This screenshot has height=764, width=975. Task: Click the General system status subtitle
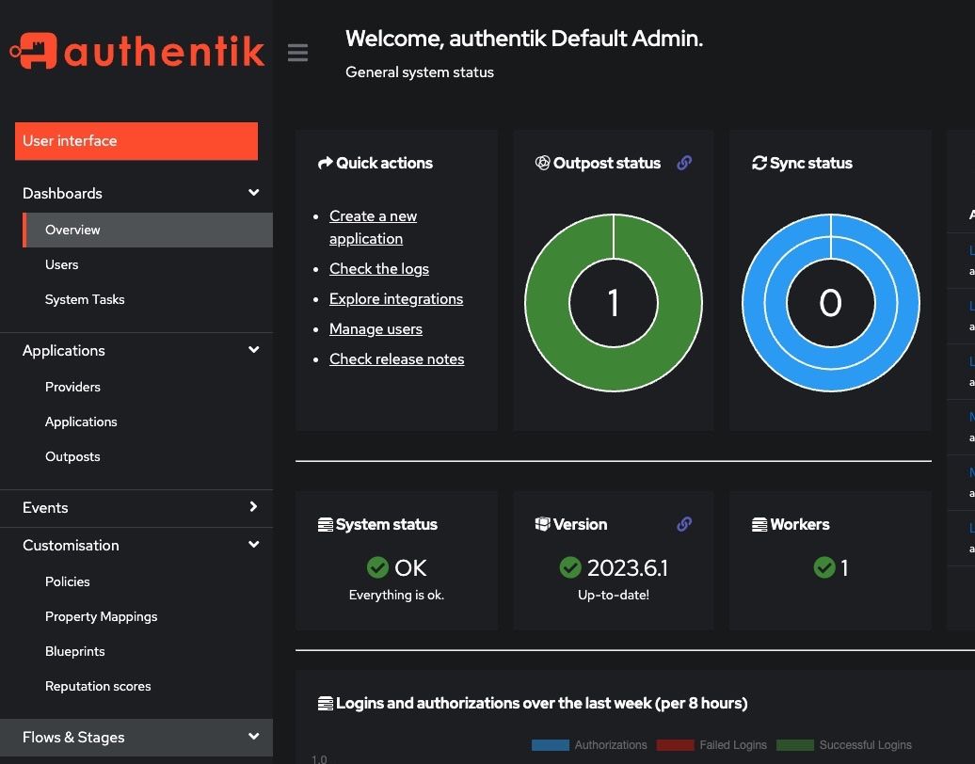coord(420,72)
